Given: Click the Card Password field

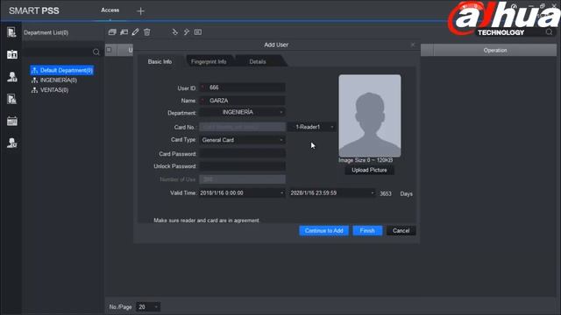Looking at the screenshot, I should 242,154.
